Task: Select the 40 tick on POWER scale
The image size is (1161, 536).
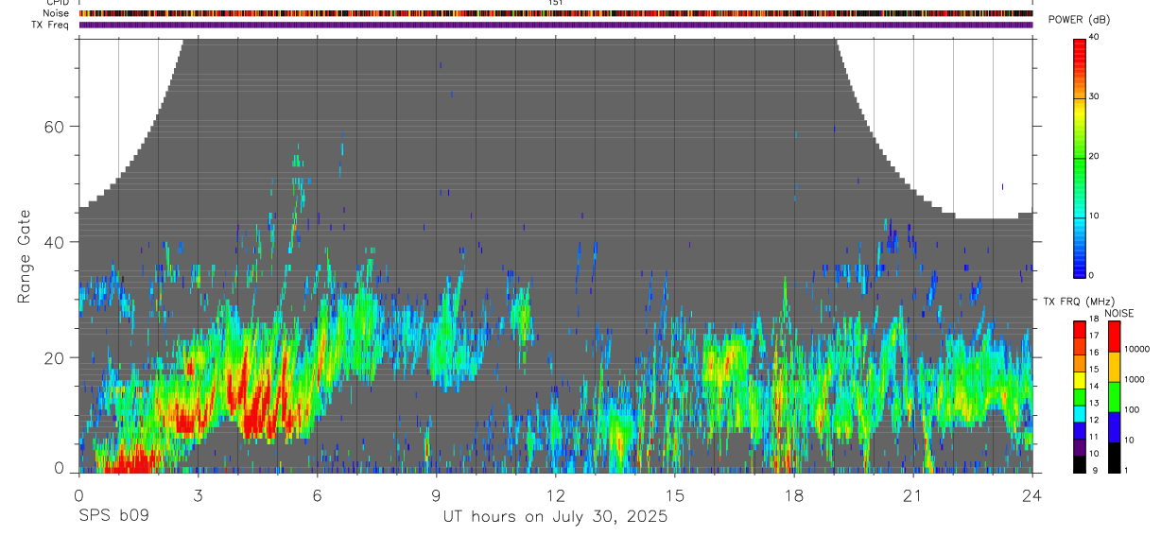Action: click(x=1094, y=37)
